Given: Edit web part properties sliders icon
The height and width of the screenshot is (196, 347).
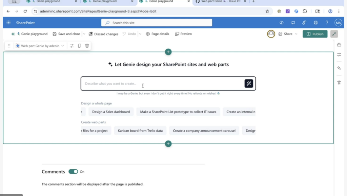Looking at the screenshot, I should 72,46.
